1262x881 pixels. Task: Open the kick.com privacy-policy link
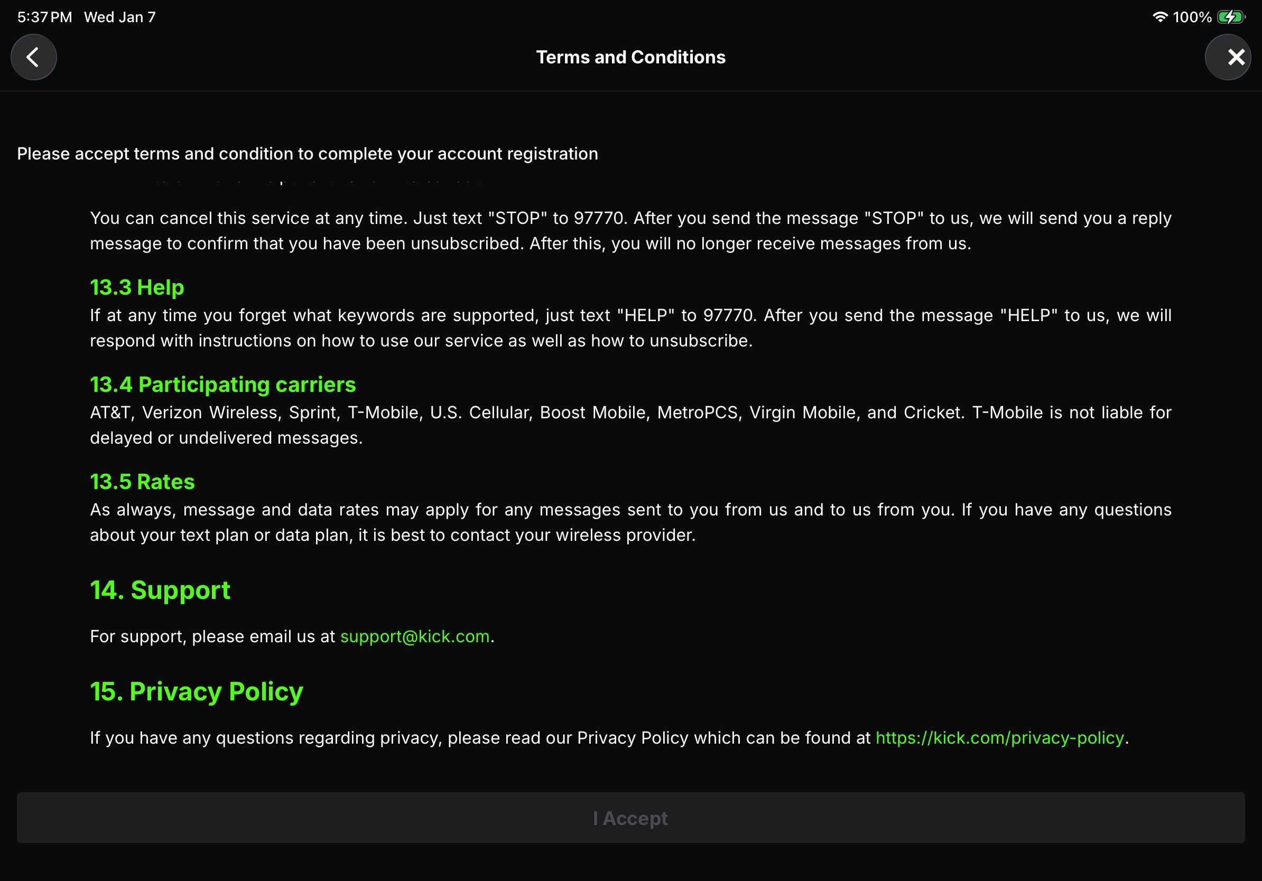999,738
